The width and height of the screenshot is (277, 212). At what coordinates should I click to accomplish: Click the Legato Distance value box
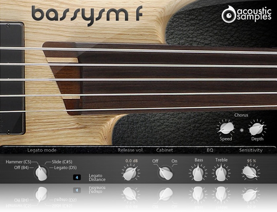77,177
